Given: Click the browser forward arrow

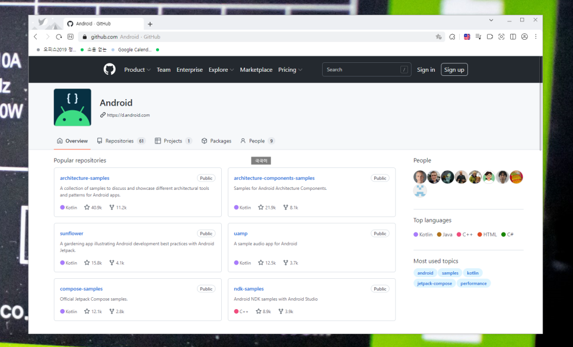Looking at the screenshot, I should pos(47,37).
